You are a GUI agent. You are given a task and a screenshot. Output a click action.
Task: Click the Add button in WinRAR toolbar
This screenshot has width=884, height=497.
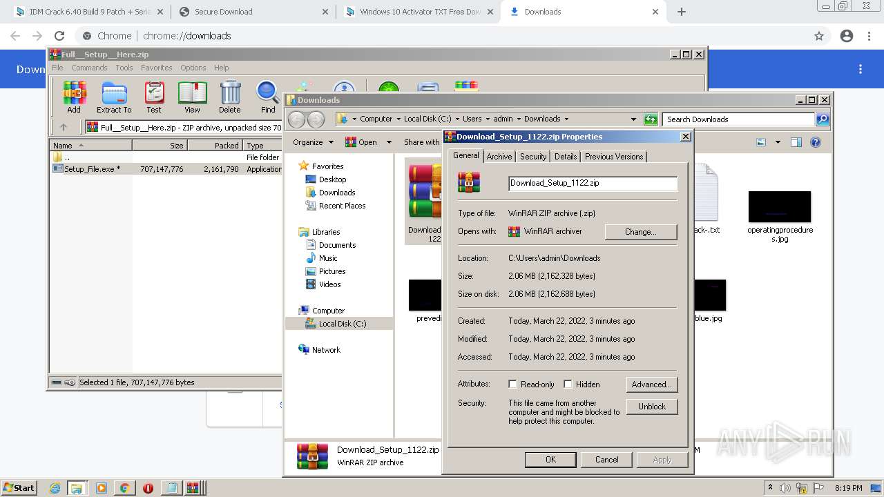pos(74,97)
